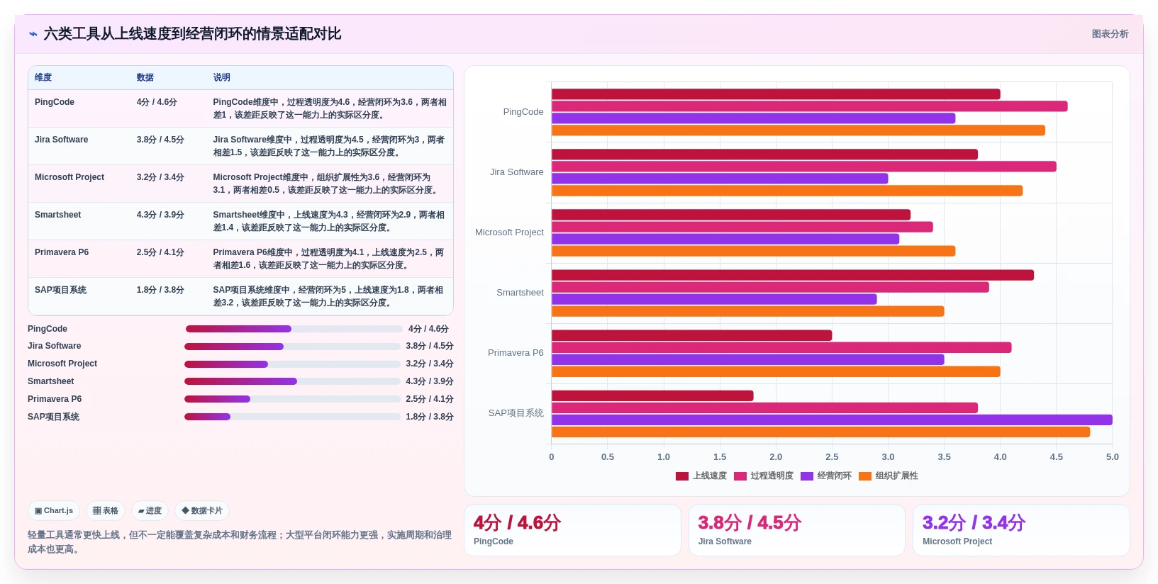Click the blue title icon beside the heading
This screenshot has height=584, width=1158.
pyautogui.click(x=33, y=34)
